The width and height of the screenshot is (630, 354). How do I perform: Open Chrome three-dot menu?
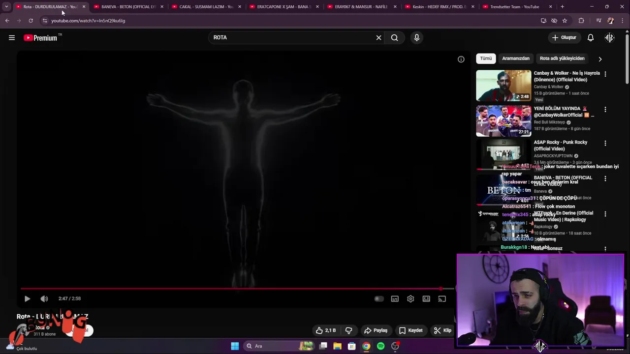[x=623, y=21]
